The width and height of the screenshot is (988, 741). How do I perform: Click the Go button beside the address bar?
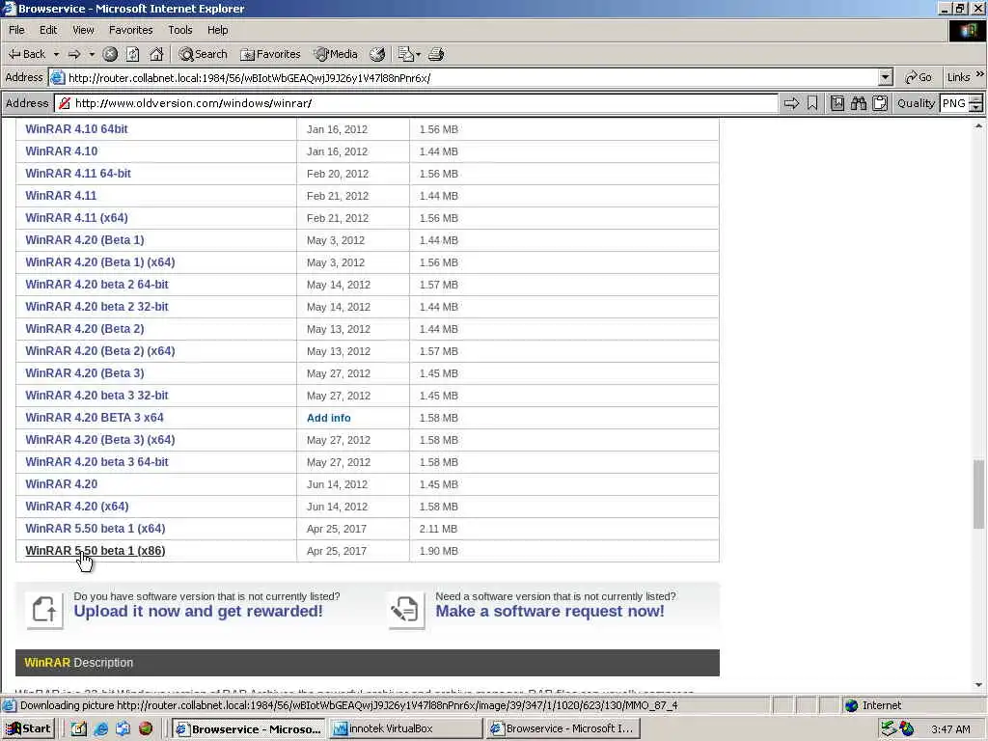pos(919,77)
